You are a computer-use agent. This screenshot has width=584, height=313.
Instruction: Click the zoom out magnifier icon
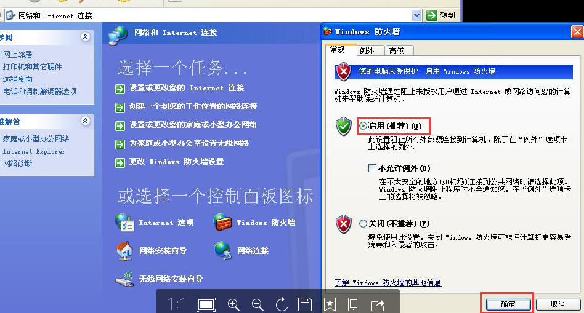[x=258, y=304]
